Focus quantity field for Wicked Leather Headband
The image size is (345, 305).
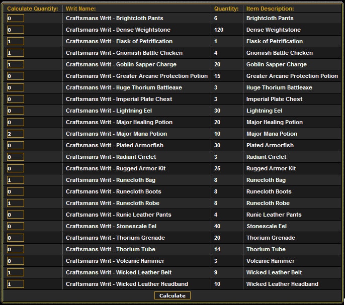click(16, 284)
